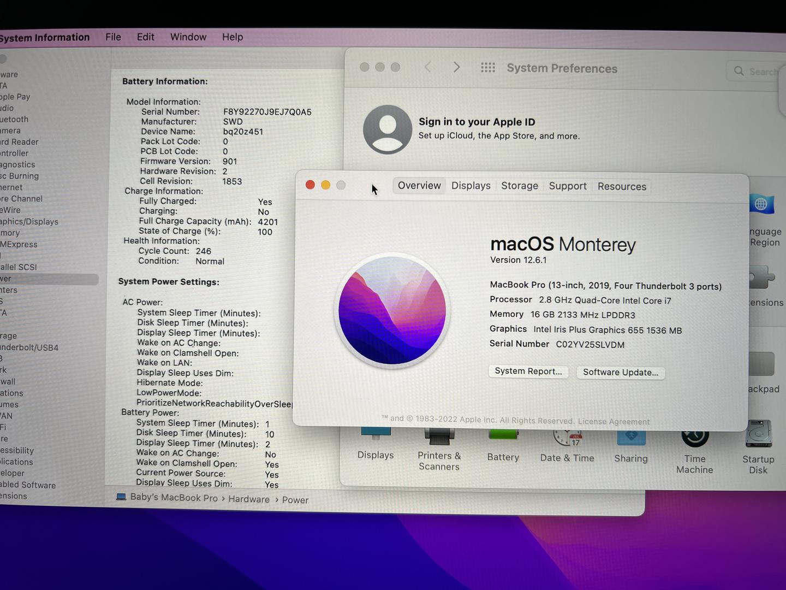The width and height of the screenshot is (786, 590).
Task: Go forward in System Preferences
Action: tap(457, 67)
